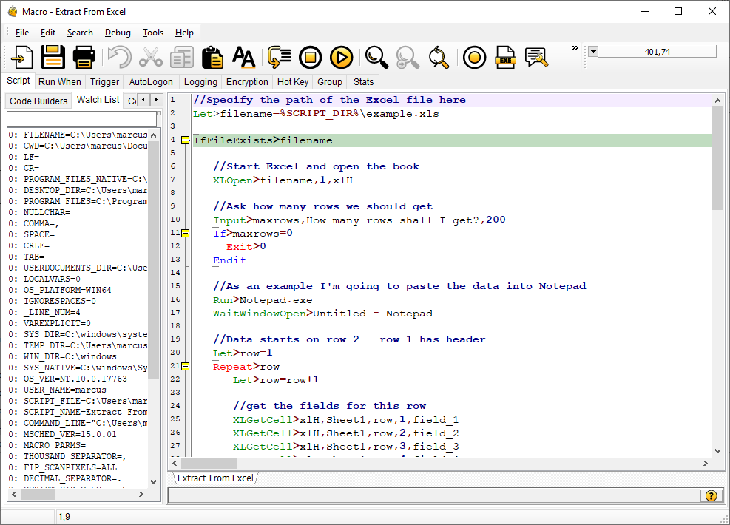The width and height of the screenshot is (730, 525).
Task: Switch to the Stats tab
Action: (364, 82)
